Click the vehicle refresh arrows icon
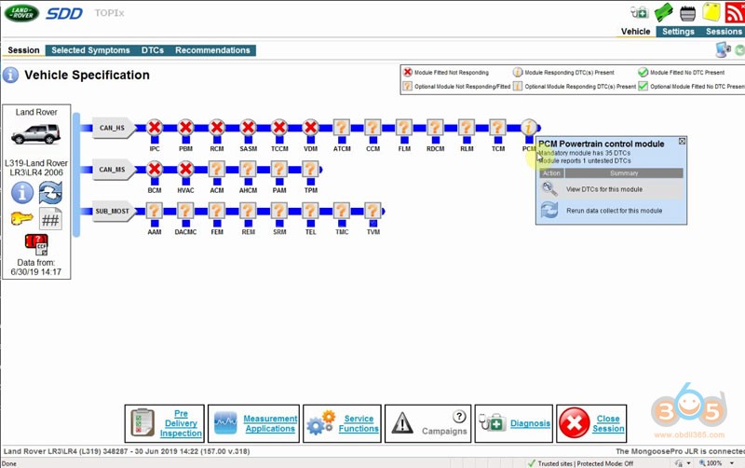745x468 pixels. 50,193
